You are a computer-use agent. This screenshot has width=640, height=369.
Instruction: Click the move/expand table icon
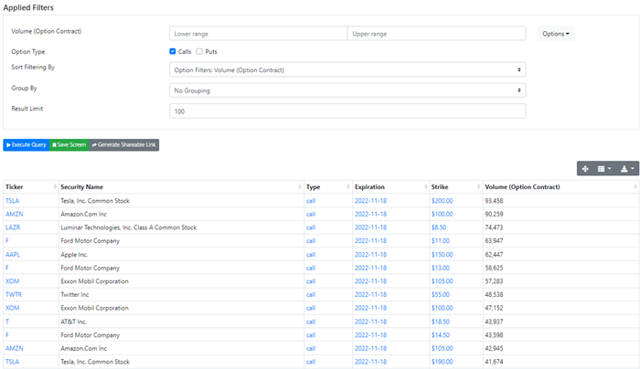585,169
